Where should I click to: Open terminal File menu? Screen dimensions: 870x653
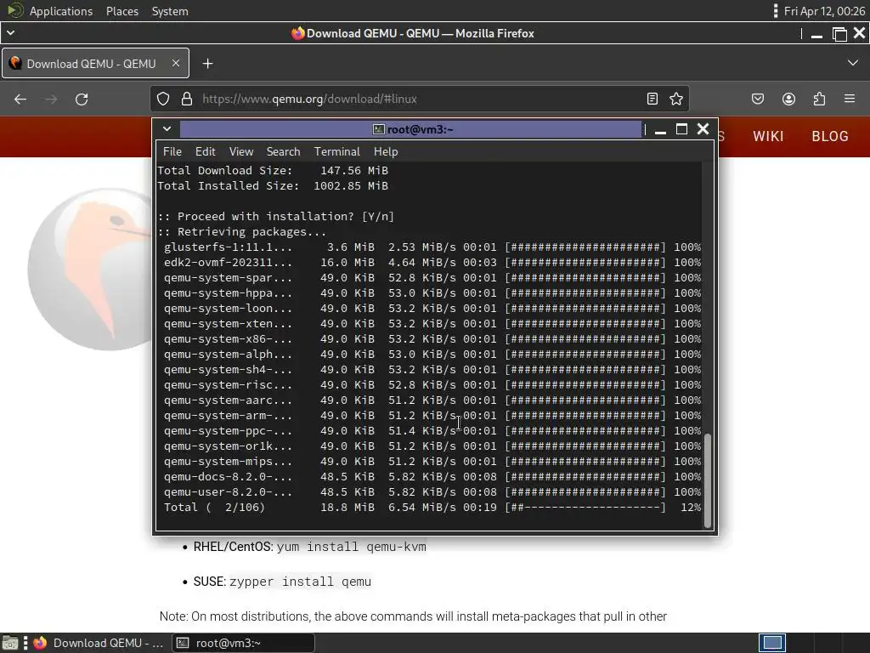(x=172, y=151)
